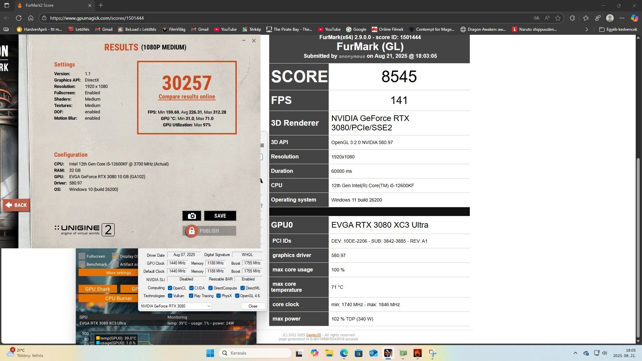Open the browser extensions puzzle icon

[x=572, y=18]
